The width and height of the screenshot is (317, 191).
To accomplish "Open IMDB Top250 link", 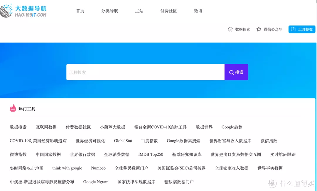I will pyautogui.click(x=151, y=154).
